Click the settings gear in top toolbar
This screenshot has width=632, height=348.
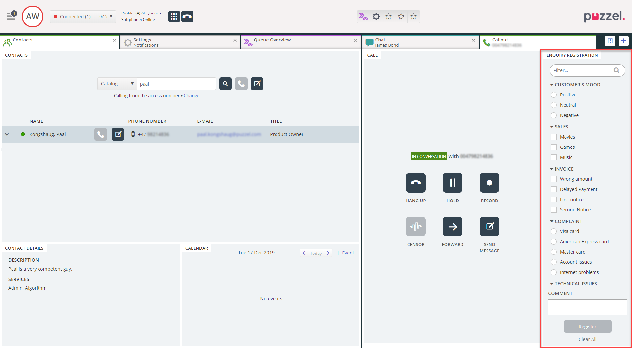point(376,17)
